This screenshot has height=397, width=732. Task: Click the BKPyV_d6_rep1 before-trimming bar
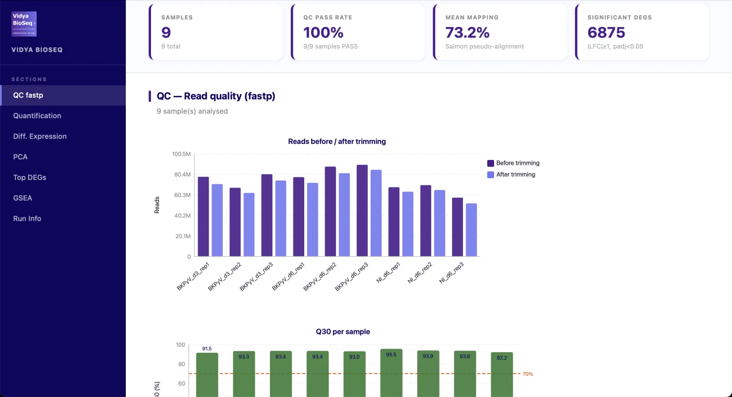tap(299, 217)
